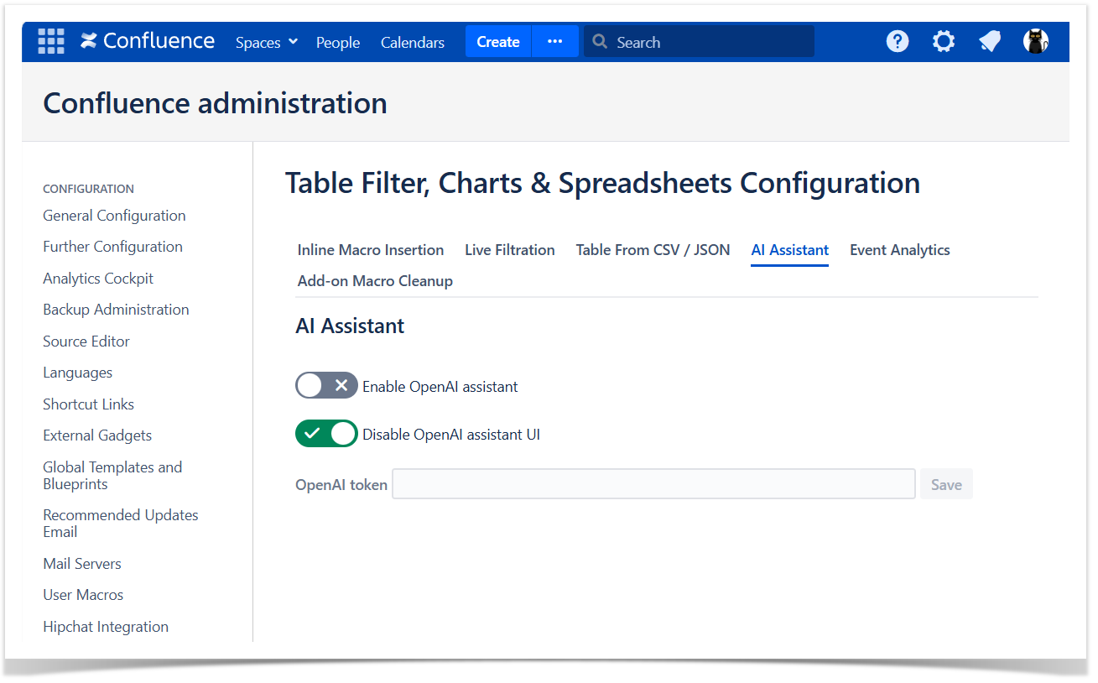The height and width of the screenshot is (683, 1098).
Task: Open Mail Servers in sidebar
Action: click(82, 564)
